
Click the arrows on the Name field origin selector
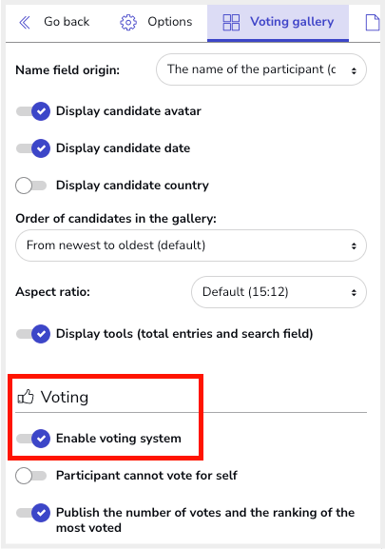pyautogui.click(x=354, y=70)
